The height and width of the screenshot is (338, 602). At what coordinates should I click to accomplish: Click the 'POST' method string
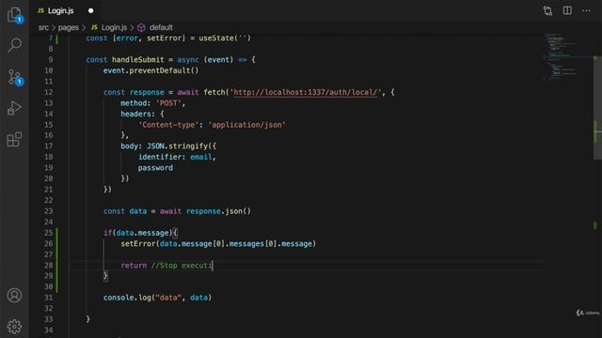[x=168, y=103]
